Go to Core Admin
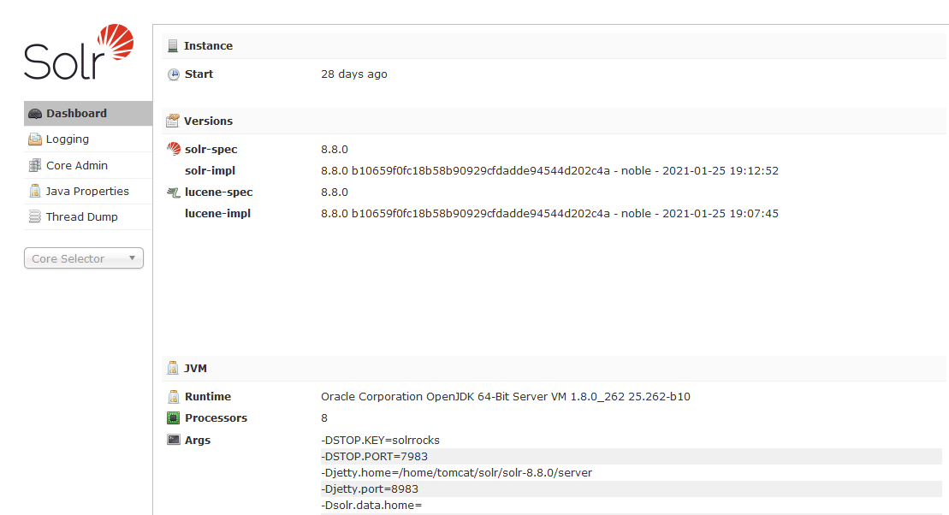 tap(88, 165)
